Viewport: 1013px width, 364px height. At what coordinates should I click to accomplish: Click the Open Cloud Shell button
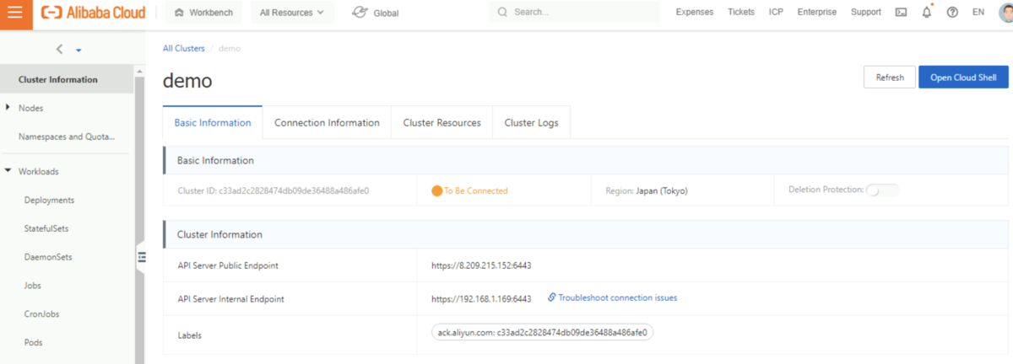click(x=963, y=77)
